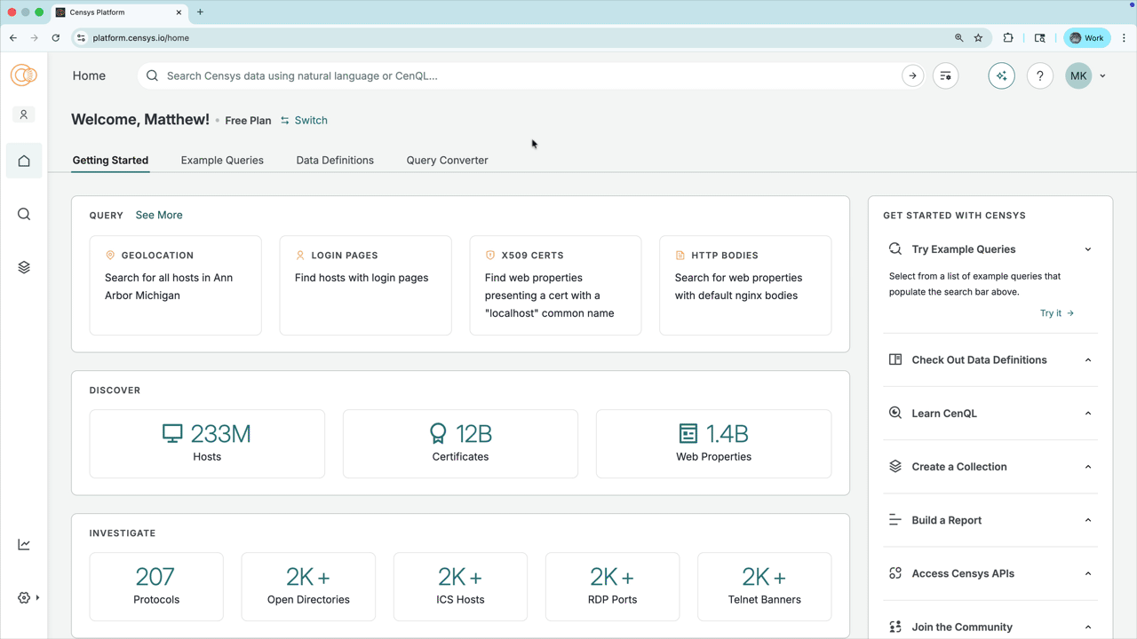The height and width of the screenshot is (639, 1137).
Task: Bookmark this page with the star icon
Action: coord(978,38)
